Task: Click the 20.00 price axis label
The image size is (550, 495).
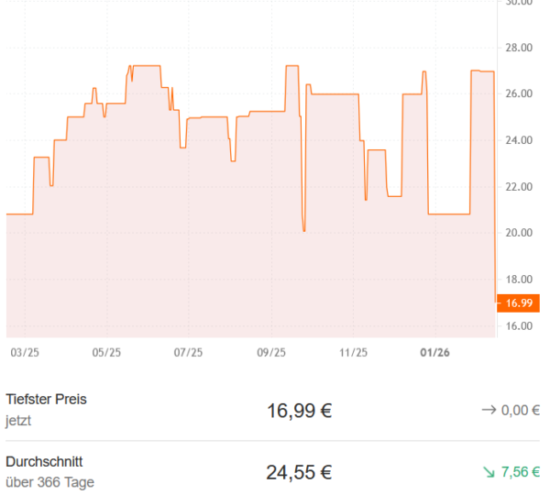Action: pos(519,233)
